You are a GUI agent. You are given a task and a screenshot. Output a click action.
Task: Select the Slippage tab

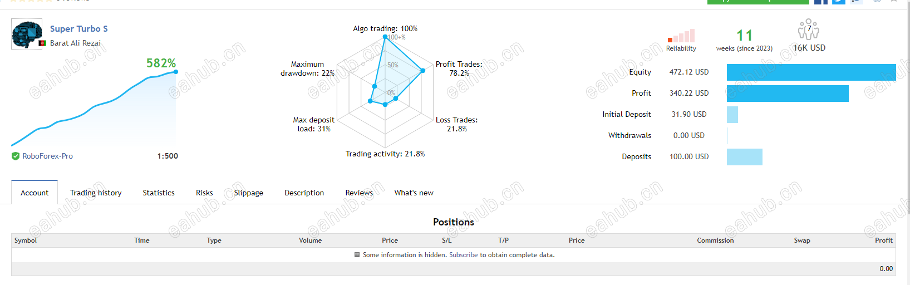tap(249, 193)
